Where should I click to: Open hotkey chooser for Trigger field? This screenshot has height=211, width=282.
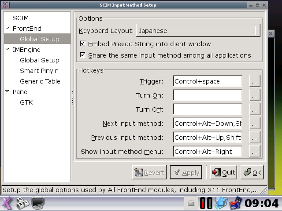[x=255, y=81]
